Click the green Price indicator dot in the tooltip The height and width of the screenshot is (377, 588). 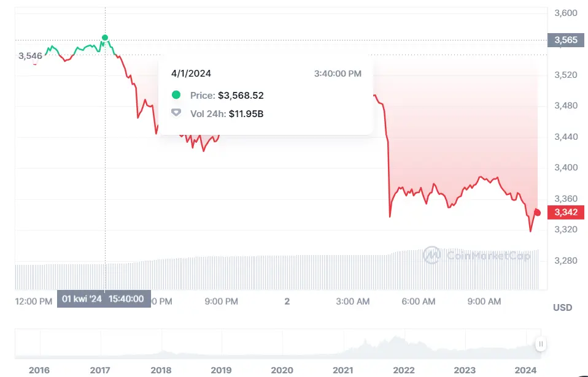coord(177,95)
